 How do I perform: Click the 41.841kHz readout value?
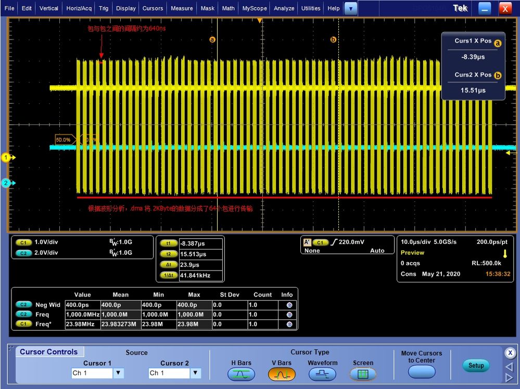200,275
